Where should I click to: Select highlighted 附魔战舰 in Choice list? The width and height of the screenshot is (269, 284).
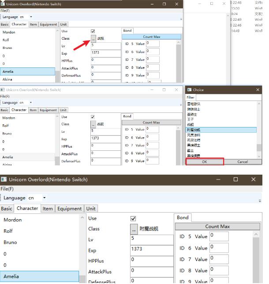[x=221, y=130]
